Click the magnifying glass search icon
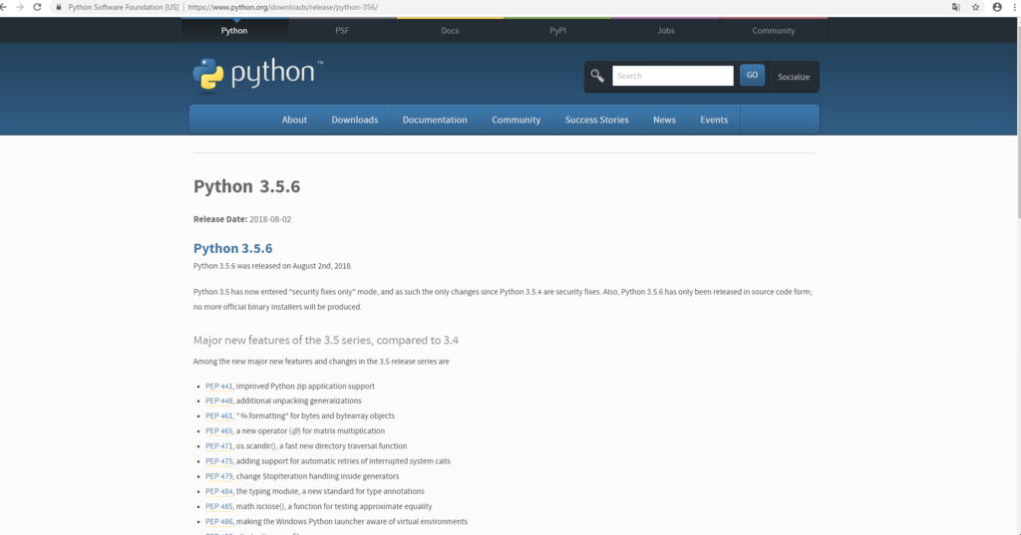 [597, 76]
